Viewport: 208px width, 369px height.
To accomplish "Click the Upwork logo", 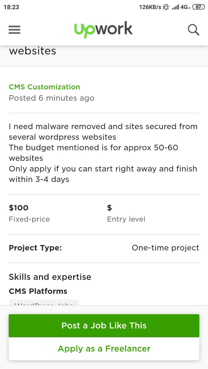I will [x=103, y=29].
